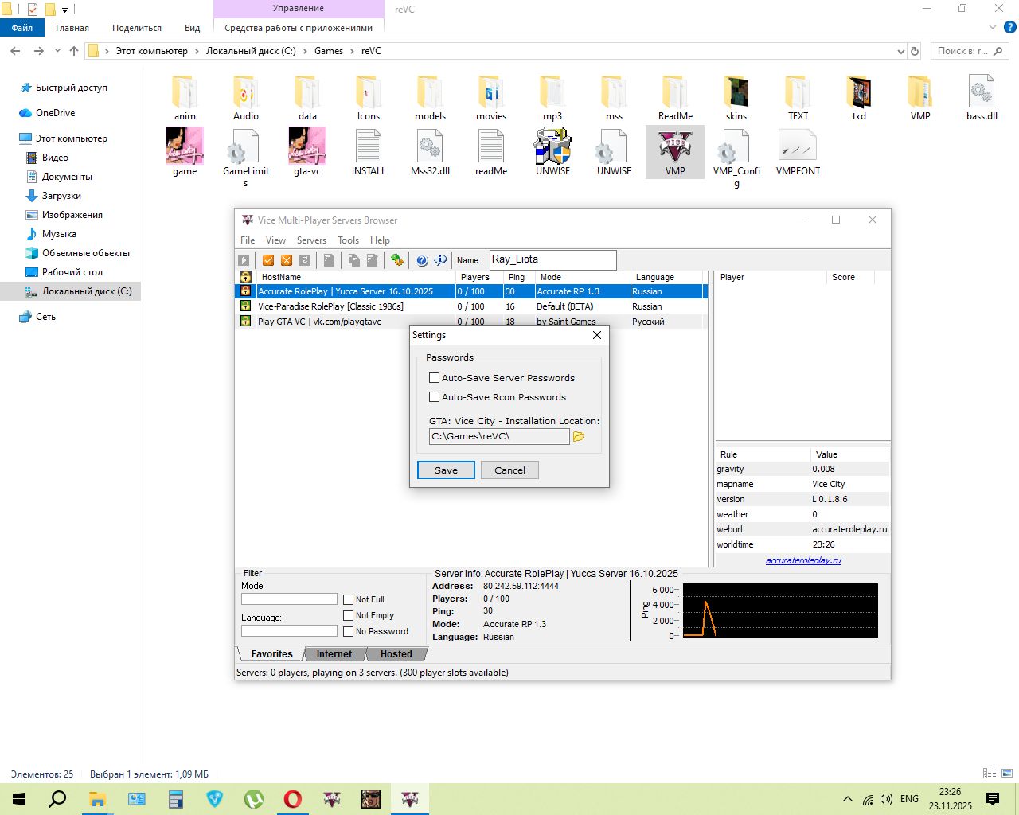This screenshot has width=1019, height=815.
Task: Select the txd folder in Explorer
Action: [x=859, y=97]
